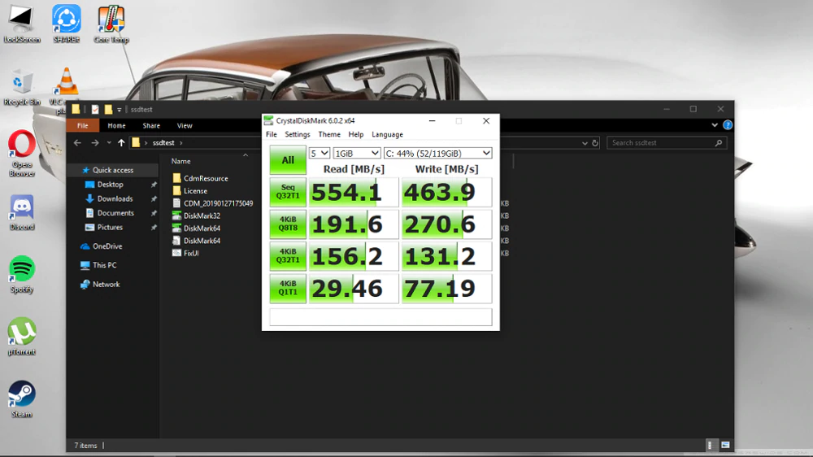
Task: Open the test count dropdown showing 5
Action: [x=320, y=153]
